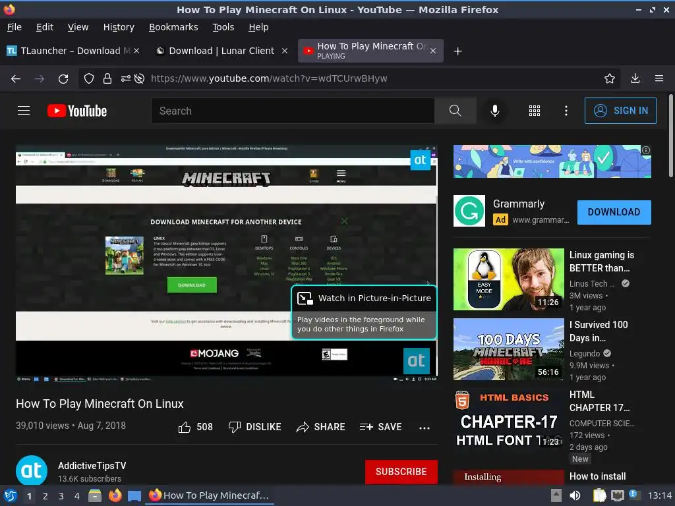
Task: Open the site permissions icon in address bar
Action: pyautogui.click(x=125, y=79)
